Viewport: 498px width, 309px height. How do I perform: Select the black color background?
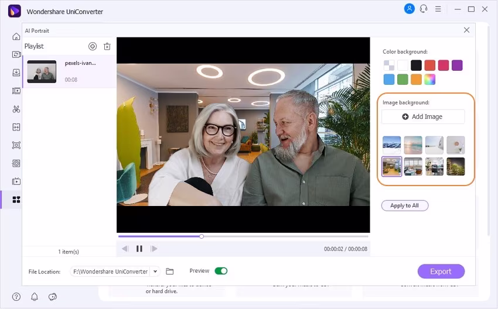[416, 66]
